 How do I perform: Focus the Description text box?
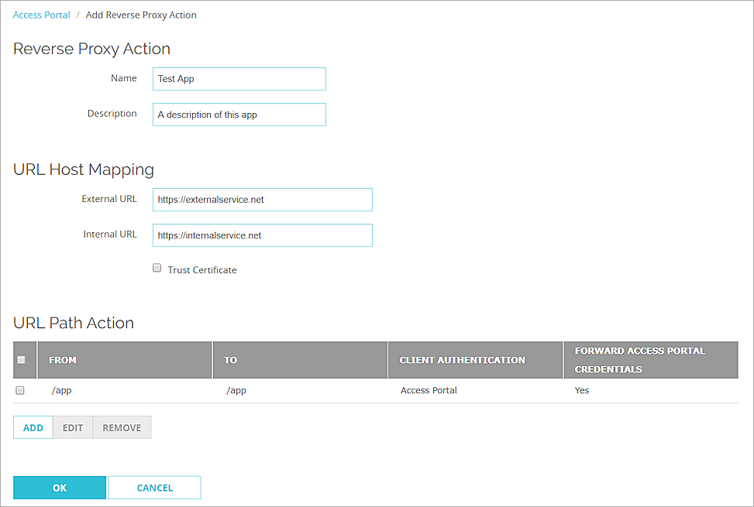click(239, 115)
